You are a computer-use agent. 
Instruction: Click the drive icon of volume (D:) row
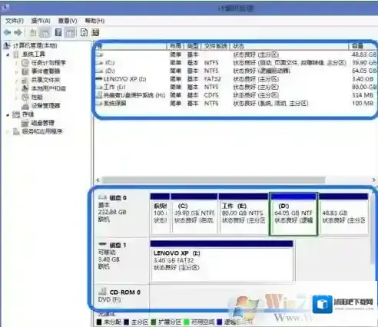click(x=100, y=71)
